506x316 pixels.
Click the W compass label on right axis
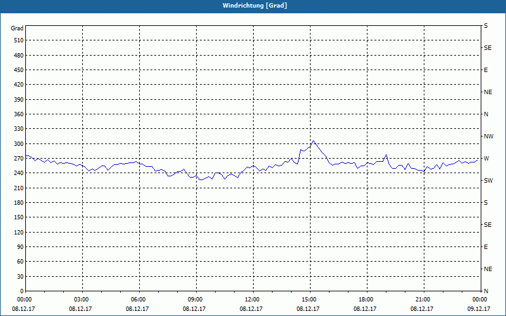click(486, 159)
